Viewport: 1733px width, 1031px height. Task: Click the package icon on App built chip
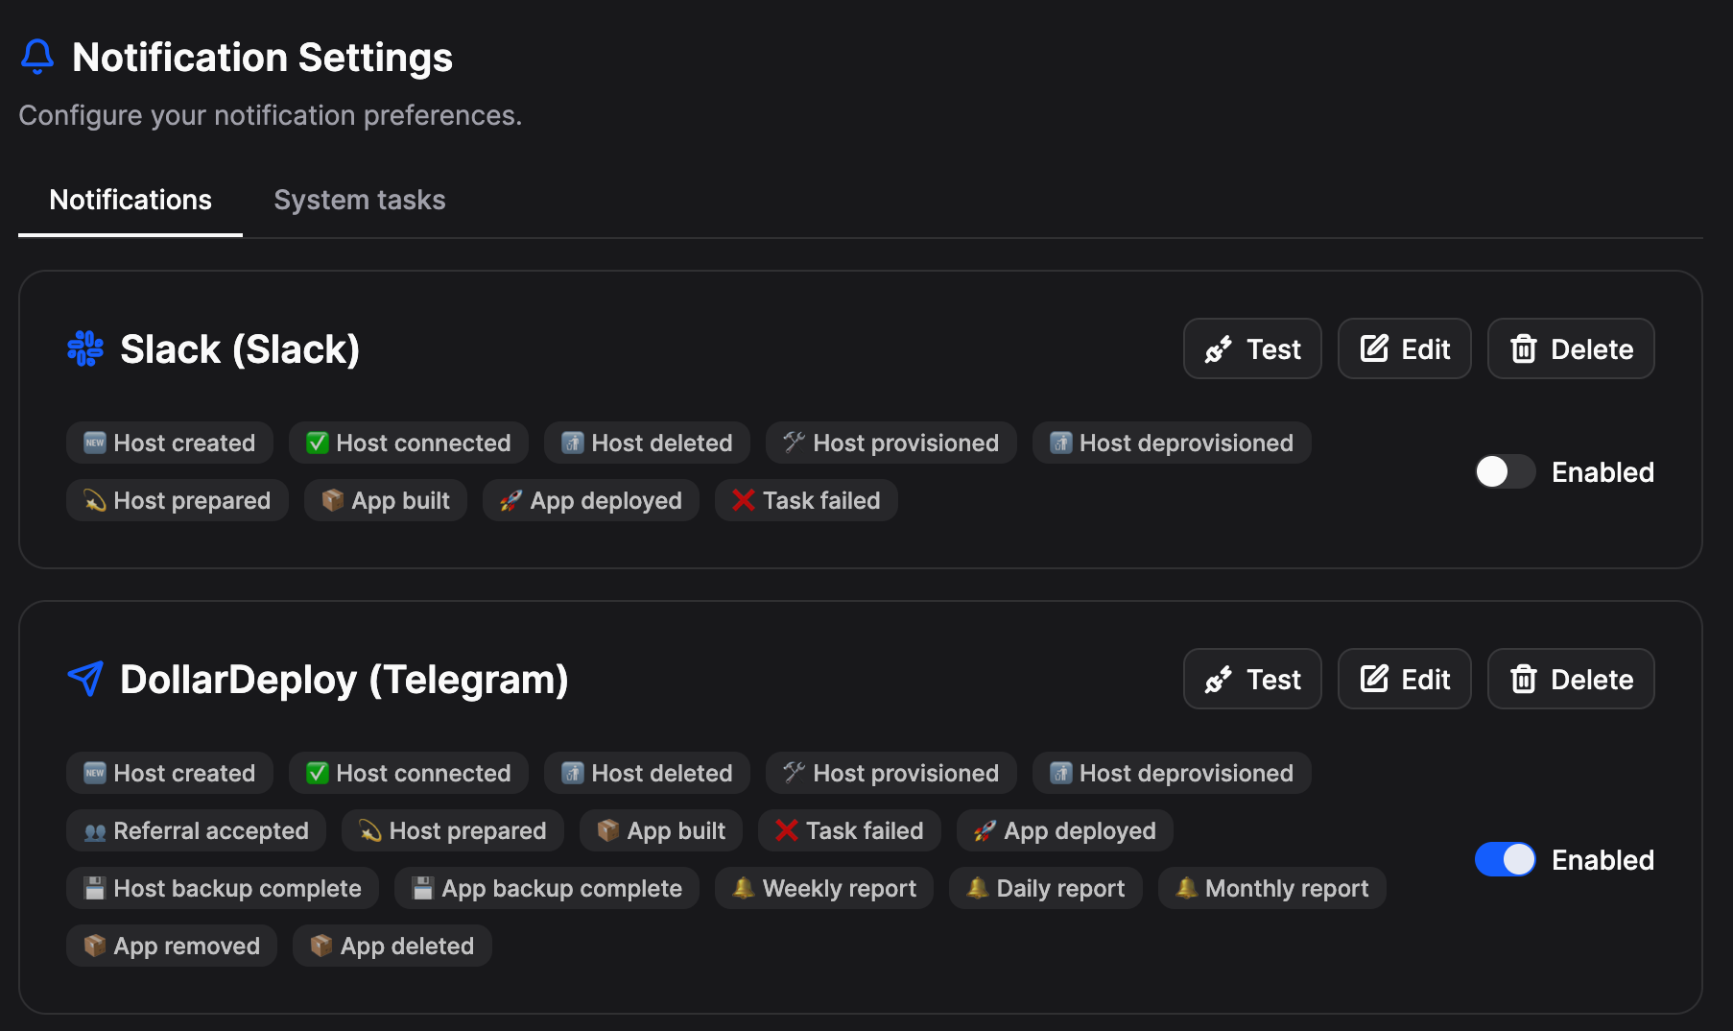[x=333, y=500]
